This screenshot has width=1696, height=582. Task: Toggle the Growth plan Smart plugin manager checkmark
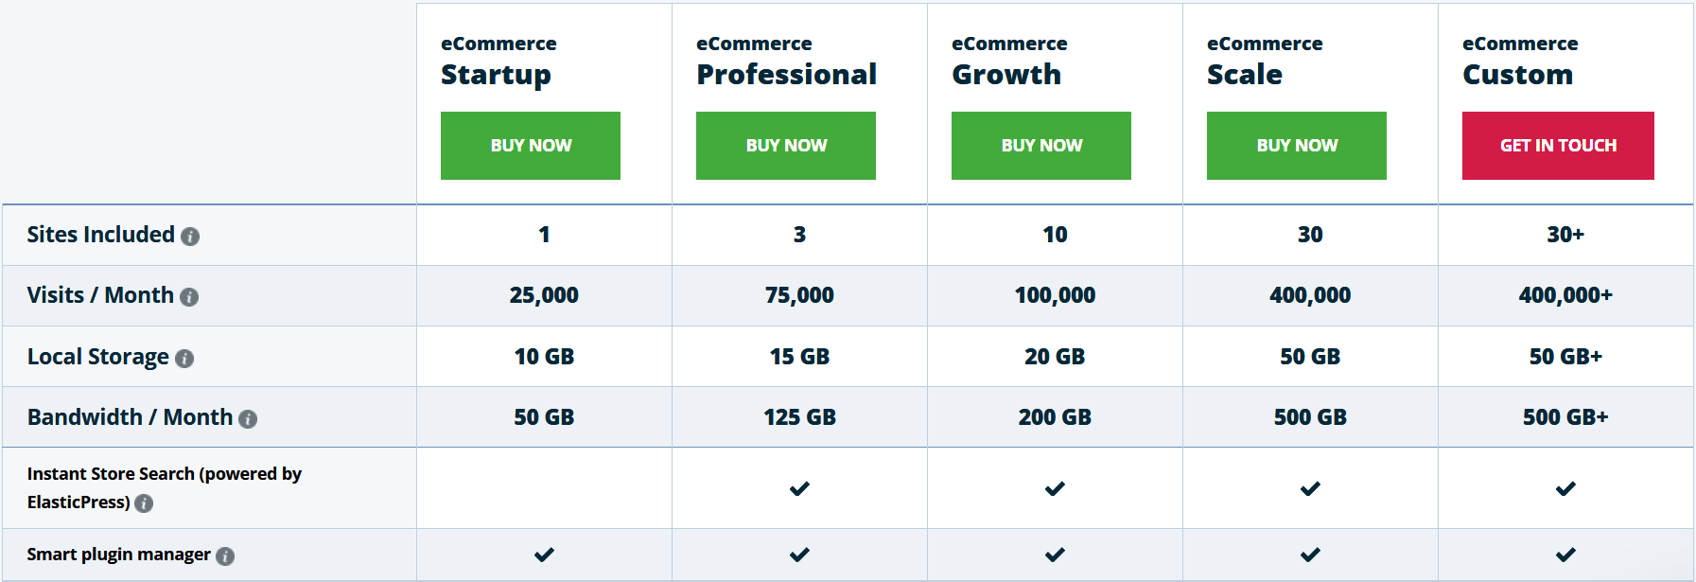[1054, 555]
